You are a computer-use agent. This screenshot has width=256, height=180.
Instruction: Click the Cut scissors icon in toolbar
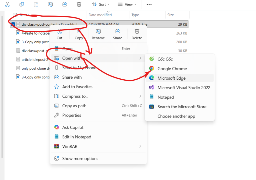click(7, 4)
